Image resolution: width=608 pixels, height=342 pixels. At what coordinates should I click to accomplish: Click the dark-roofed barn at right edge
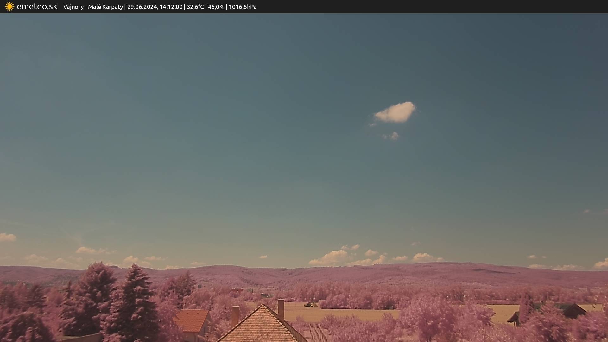click(573, 311)
